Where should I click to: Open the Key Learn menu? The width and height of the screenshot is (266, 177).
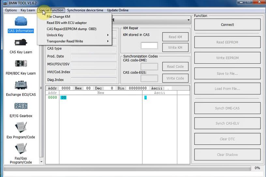28,10
